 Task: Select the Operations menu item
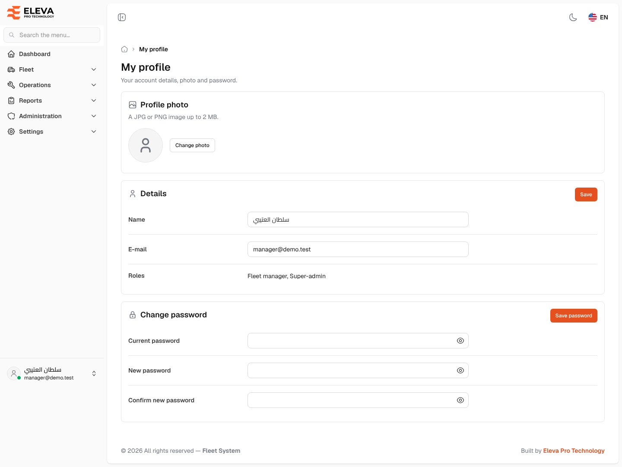(52, 85)
